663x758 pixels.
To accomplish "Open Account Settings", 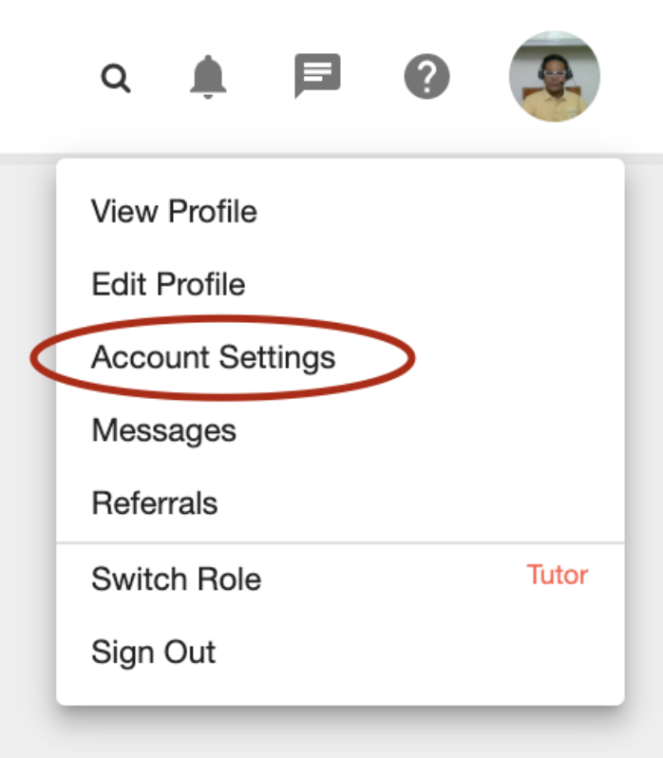I will [213, 357].
